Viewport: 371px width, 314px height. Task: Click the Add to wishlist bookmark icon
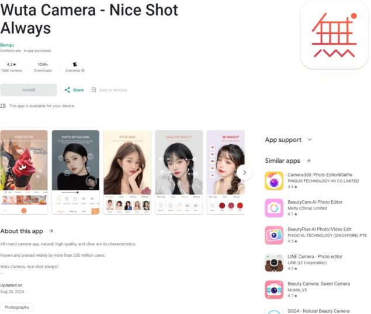[93, 90]
